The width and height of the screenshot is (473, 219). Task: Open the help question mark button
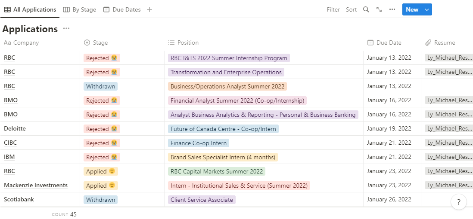coord(459,202)
